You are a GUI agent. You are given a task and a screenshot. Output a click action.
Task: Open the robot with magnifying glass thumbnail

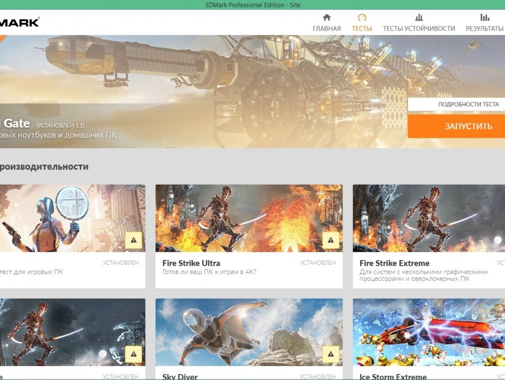(72, 218)
